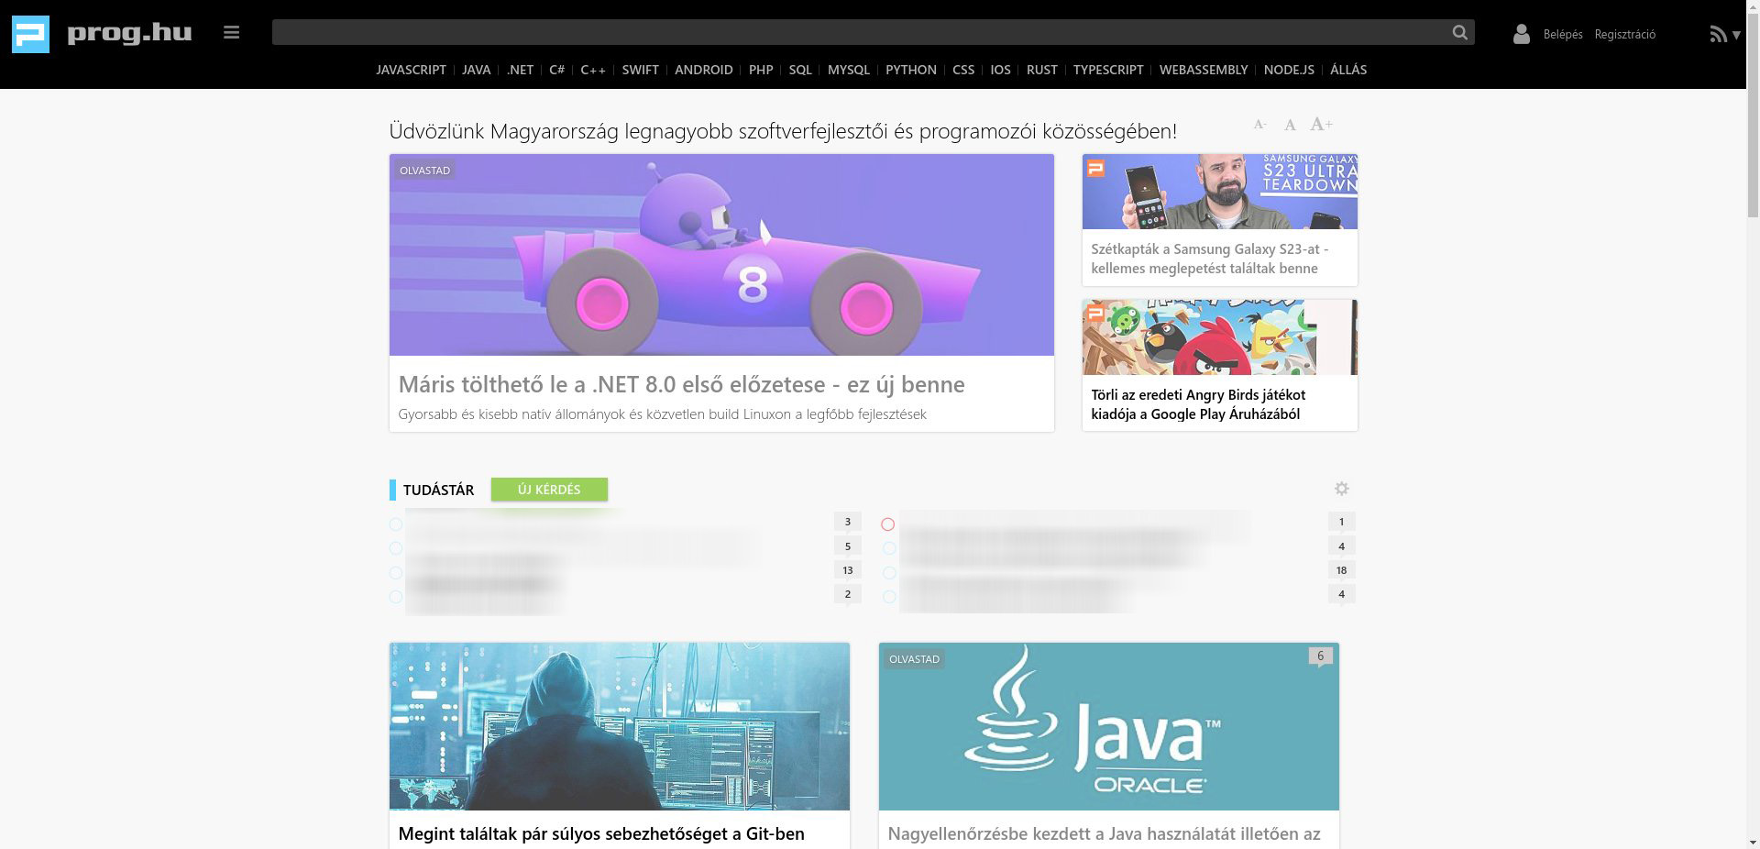Image resolution: width=1760 pixels, height=849 pixels.
Task: Click the red circle question marker
Action: click(887, 524)
